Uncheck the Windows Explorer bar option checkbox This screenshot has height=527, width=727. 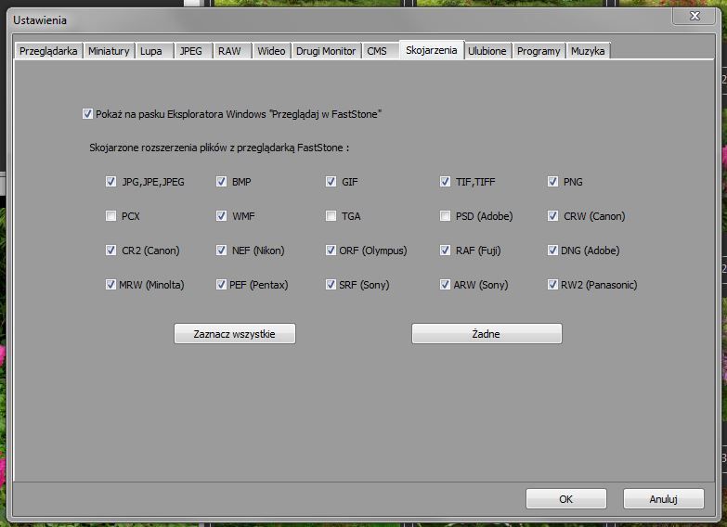tap(87, 114)
